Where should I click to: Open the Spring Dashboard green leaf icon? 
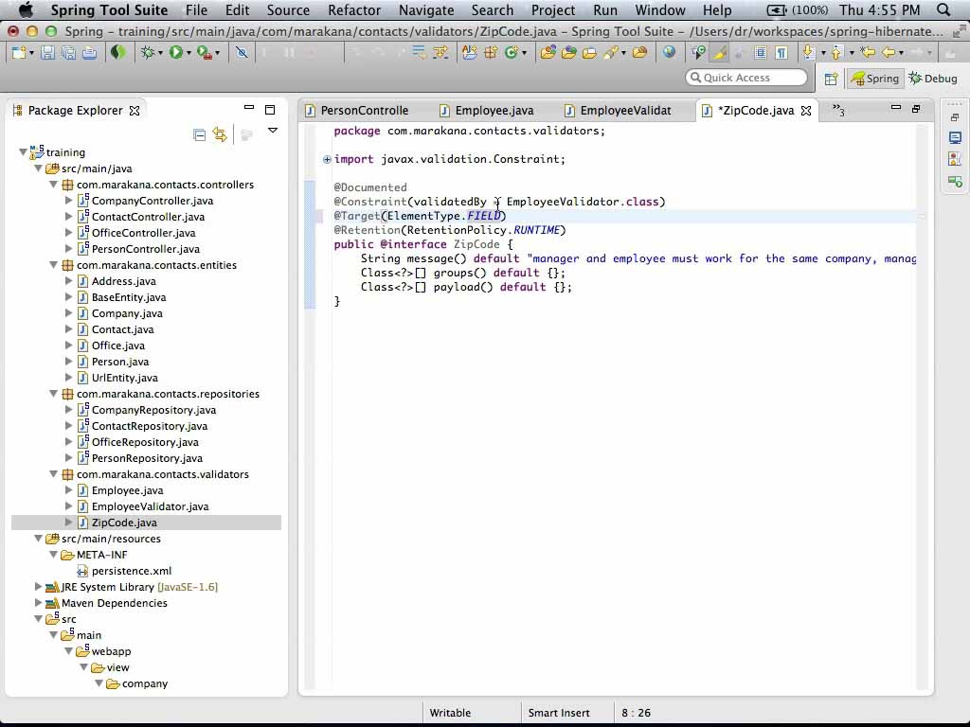(x=117, y=53)
